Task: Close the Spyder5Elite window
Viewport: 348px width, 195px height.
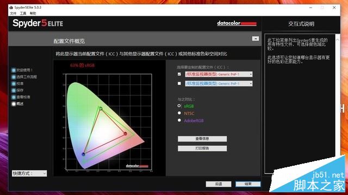Action: (334, 8)
